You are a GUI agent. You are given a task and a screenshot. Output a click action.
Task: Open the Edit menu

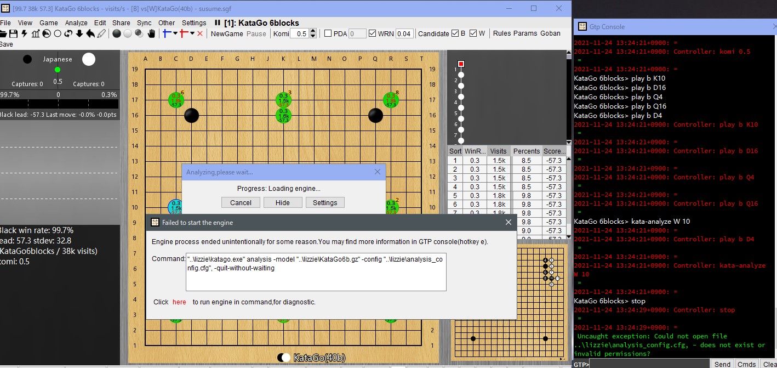100,23
